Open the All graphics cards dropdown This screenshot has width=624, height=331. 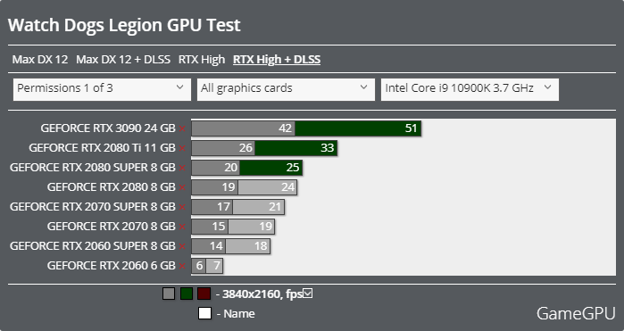(286, 89)
